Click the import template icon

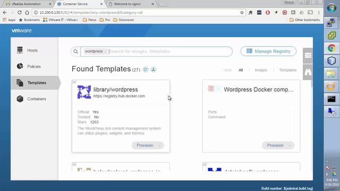(x=154, y=70)
